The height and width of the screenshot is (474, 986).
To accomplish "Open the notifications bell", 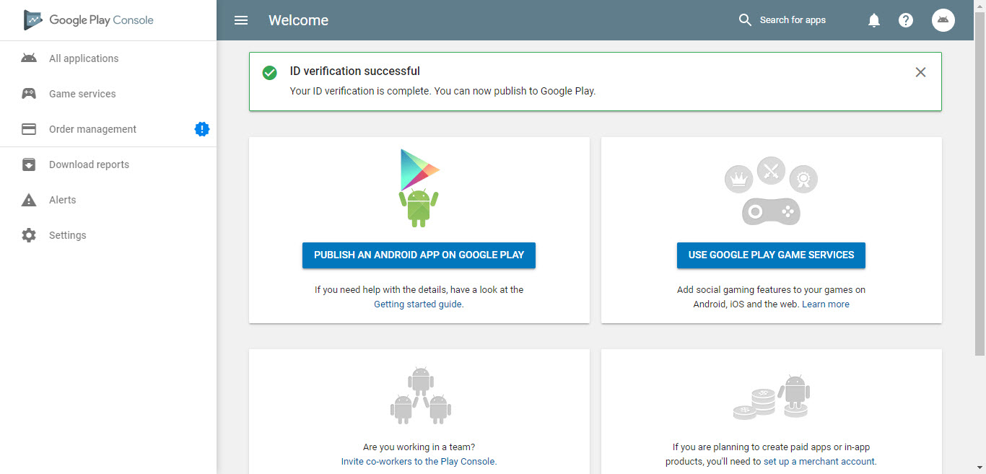I will [x=874, y=20].
